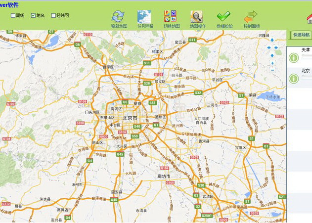Screen dimensions: 312x223
Task: Click the 于桥水库 reservoir label
Action: click(273, 97)
